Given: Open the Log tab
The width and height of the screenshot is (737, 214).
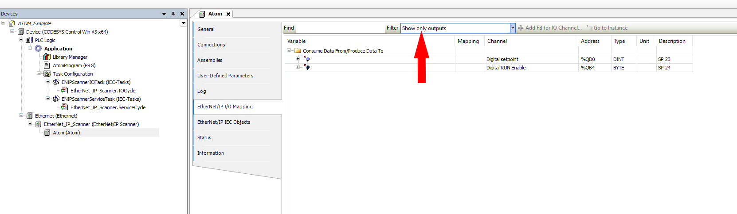Looking at the screenshot, I should (237, 91).
